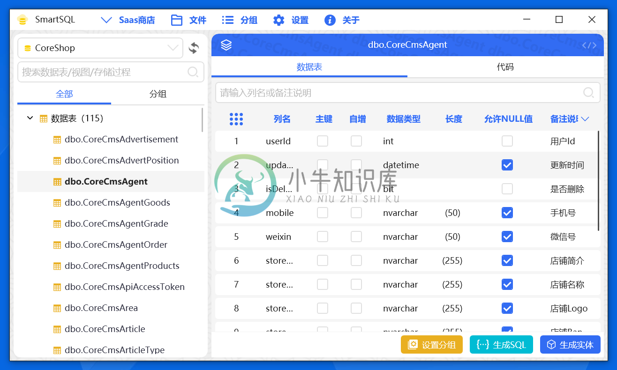This screenshot has width=617, height=370.
Task: Click the refresh database icon
Action: tap(194, 48)
